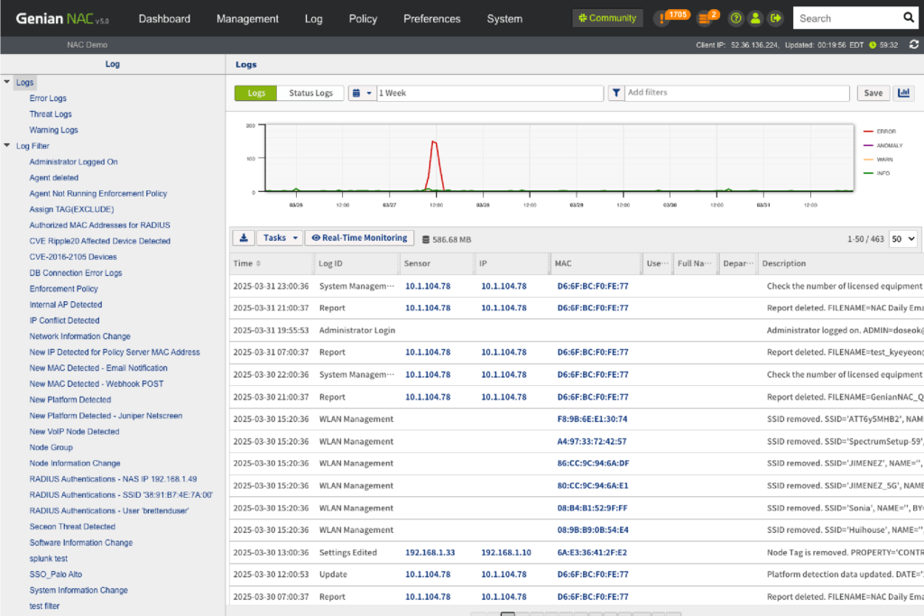Collapse the Log Filter tree node
924x616 pixels.
tap(7, 145)
